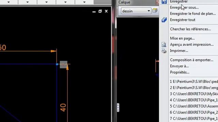Open recent file 5 C:\Users\BEKRETOU\Assem
218x122 pixels.
(x=194, y=106)
